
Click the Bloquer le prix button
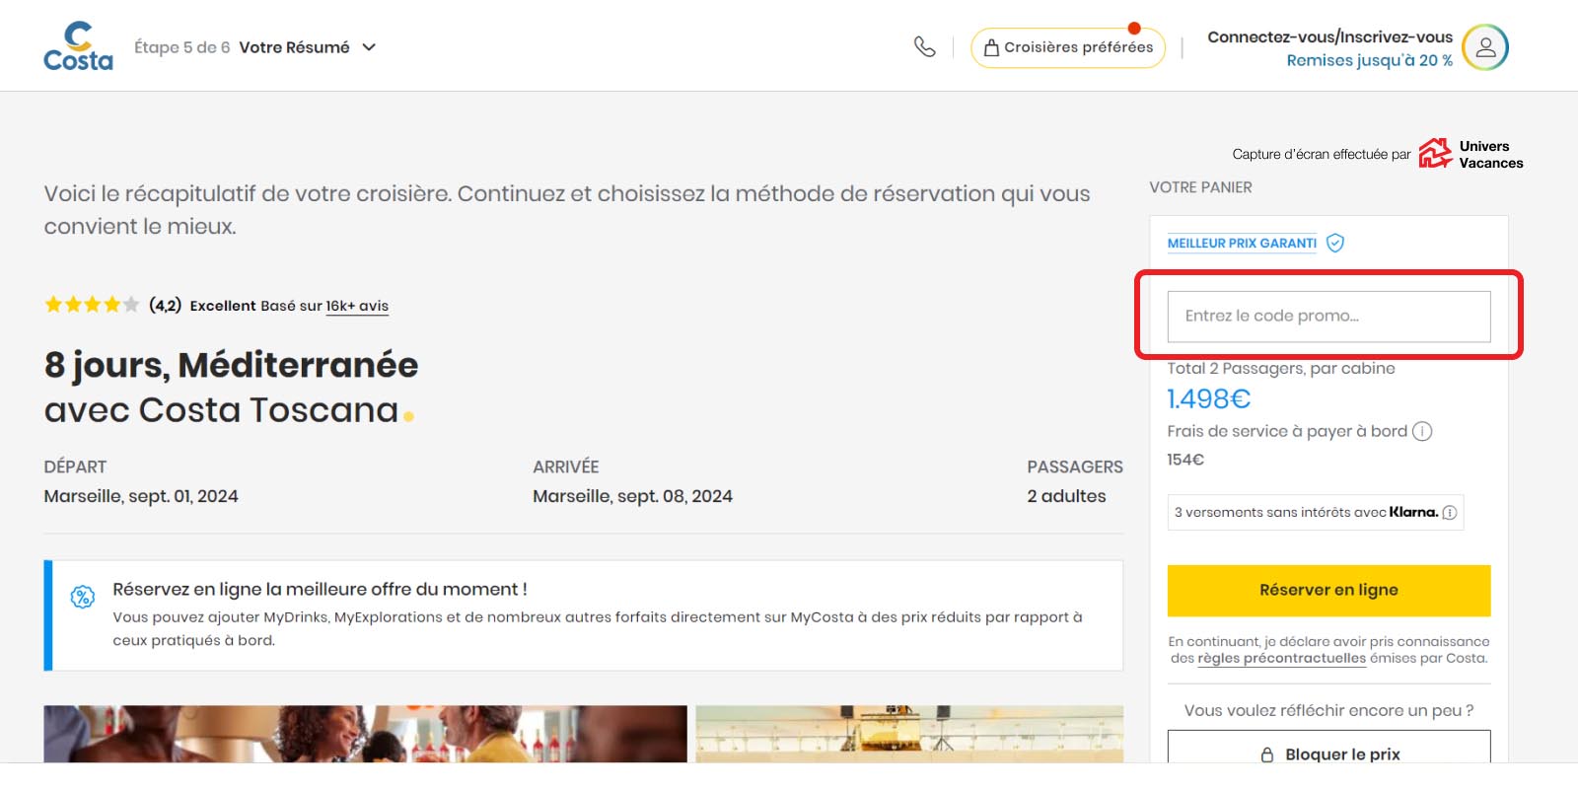point(1327,752)
